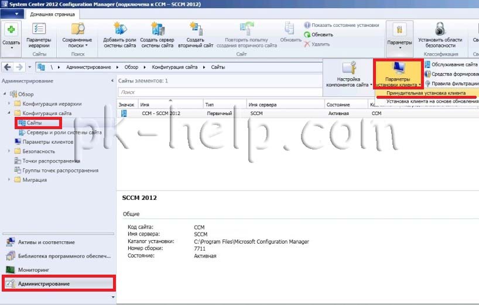The width and height of the screenshot is (479, 305).
Task: Open Параметры установки клиента icon
Action: (398, 68)
